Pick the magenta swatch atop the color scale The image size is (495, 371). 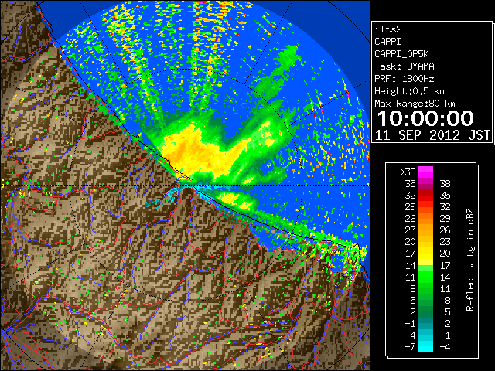pos(425,172)
